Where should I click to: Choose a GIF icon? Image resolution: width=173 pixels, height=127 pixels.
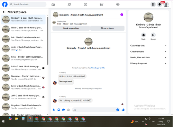69,110
